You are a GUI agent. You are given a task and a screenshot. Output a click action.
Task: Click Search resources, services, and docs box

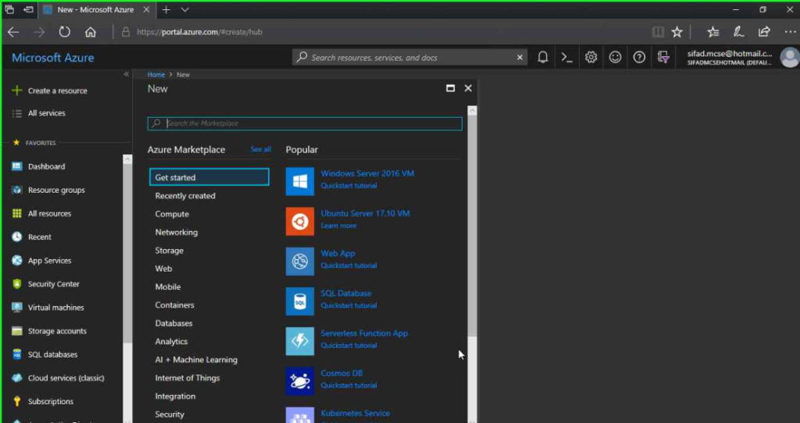point(411,58)
